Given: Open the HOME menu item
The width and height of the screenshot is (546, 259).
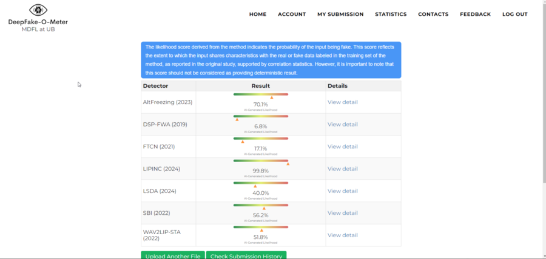Looking at the screenshot, I should (257, 15).
